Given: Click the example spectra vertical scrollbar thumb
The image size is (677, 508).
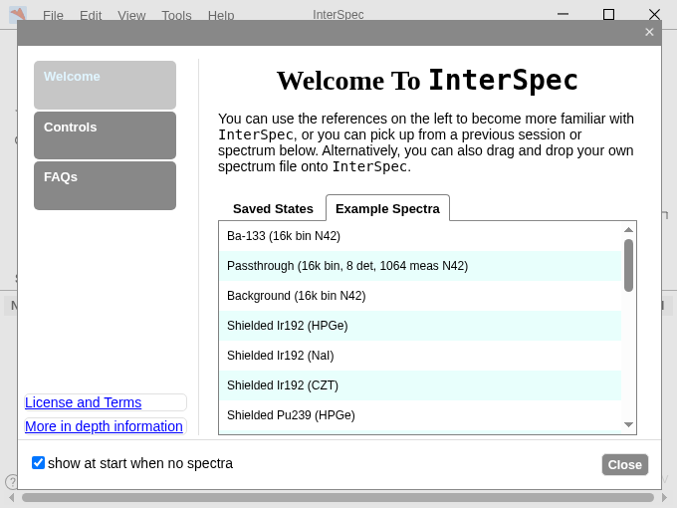Looking at the screenshot, I should pos(628,265).
